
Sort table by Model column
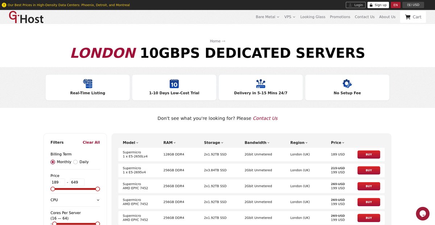pyautogui.click(x=130, y=143)
